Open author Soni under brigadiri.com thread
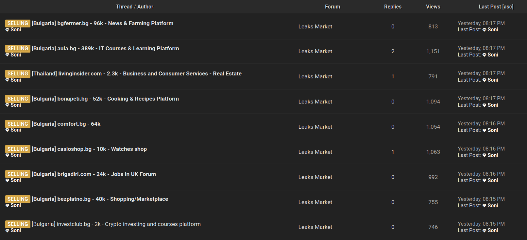 (16, 180)
